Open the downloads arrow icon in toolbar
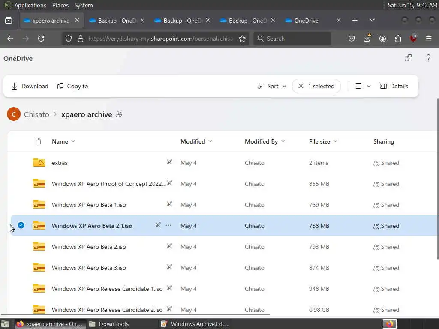 367,38
